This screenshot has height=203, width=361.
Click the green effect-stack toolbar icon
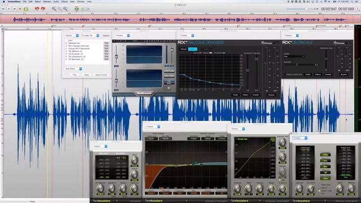tap(77, 9)
